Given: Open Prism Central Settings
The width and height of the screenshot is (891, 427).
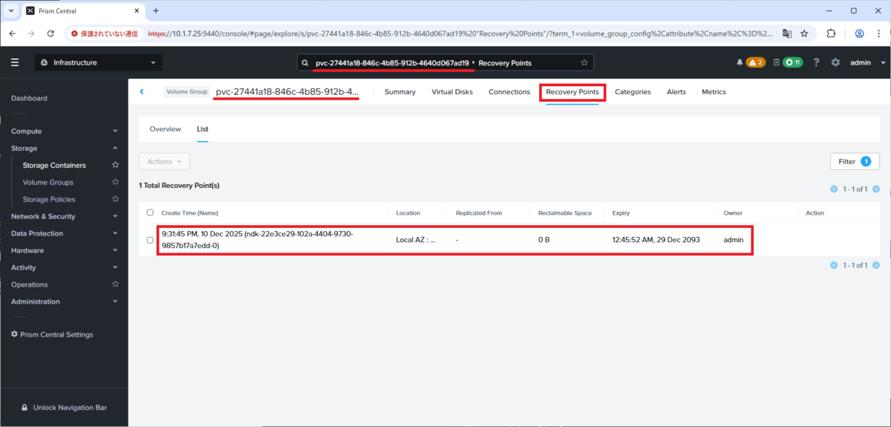Looking at the screenshot, I should tap(52, 334).
